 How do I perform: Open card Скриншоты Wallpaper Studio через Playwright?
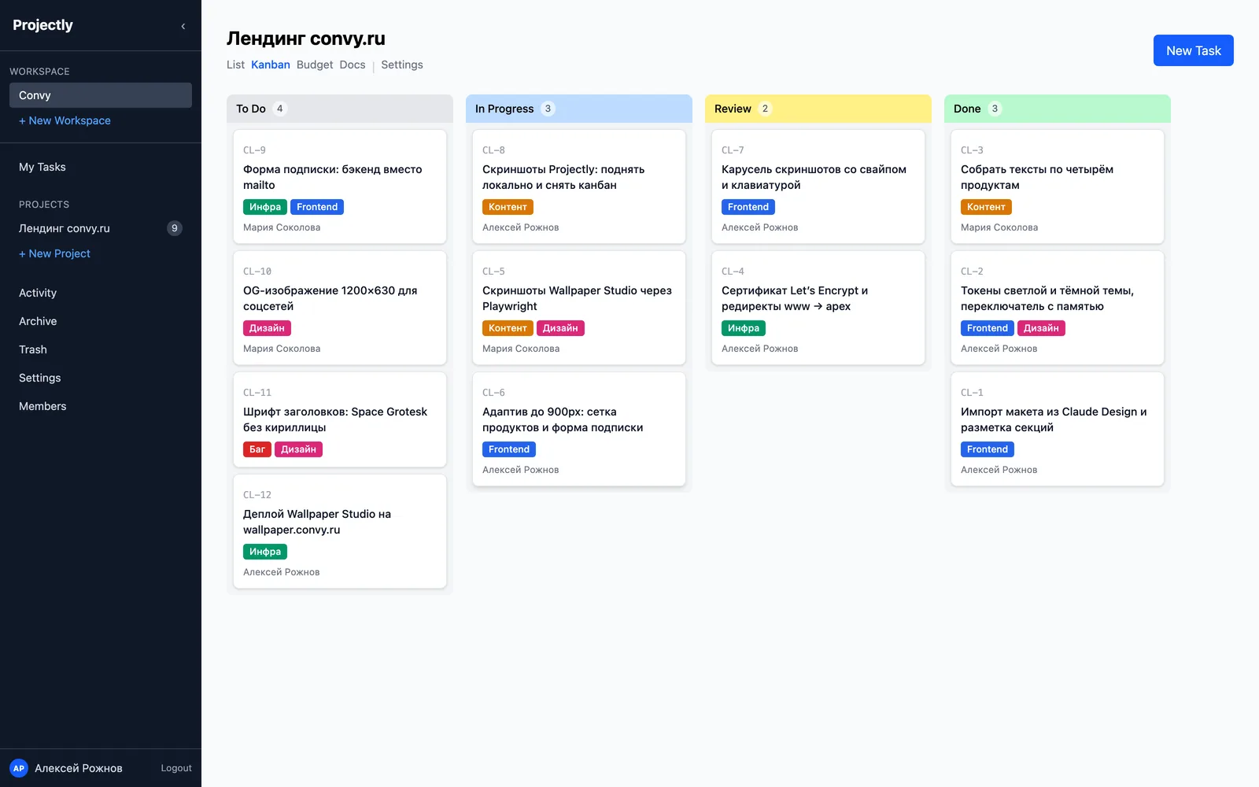pos(579,308)
